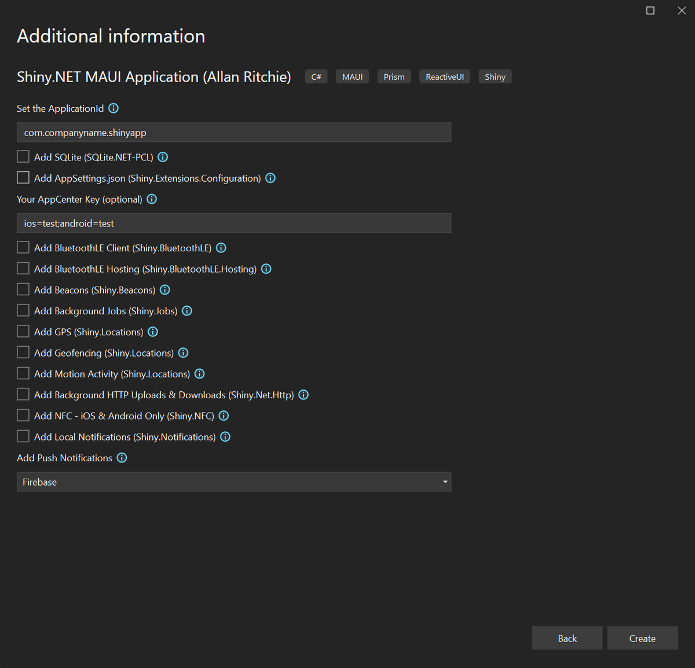Click info icon next to Set the ApplicationId
695x668 pixels.
pos(114,108)
